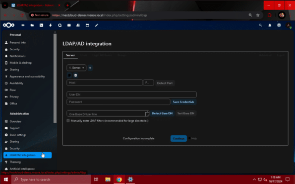Click the Continue button
The height and width of the screenshot is (184, 295).
click(x=179, y=138)
